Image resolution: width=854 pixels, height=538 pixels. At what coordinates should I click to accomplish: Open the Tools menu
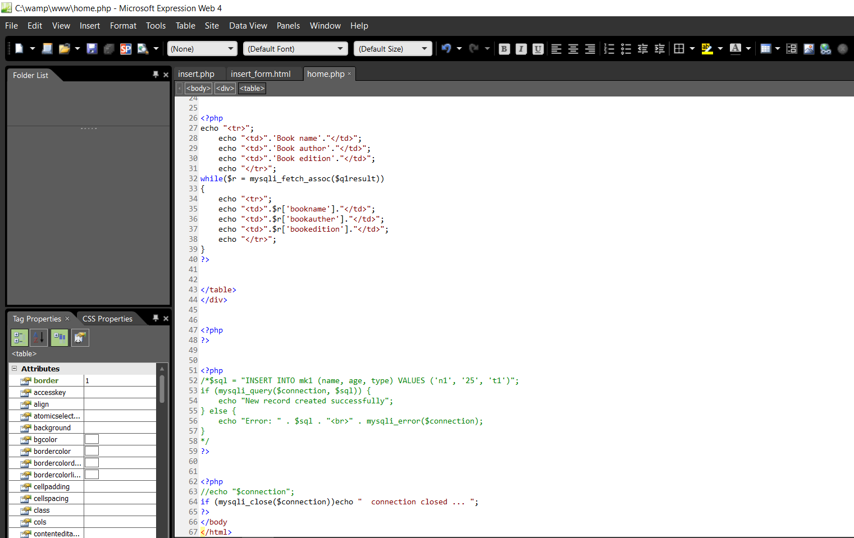pos(156,26)
